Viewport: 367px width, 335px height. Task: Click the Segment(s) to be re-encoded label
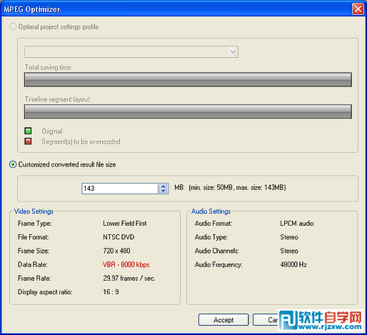[x=81, y=141]
